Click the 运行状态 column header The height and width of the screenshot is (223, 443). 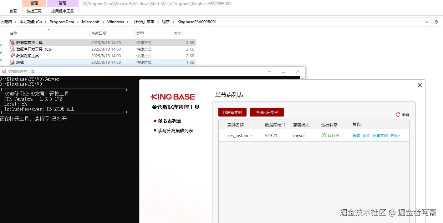[x=329, y=125]
